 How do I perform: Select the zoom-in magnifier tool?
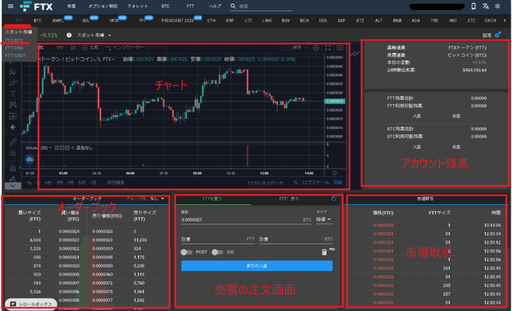pyautogui.click(x=12, y=153)
